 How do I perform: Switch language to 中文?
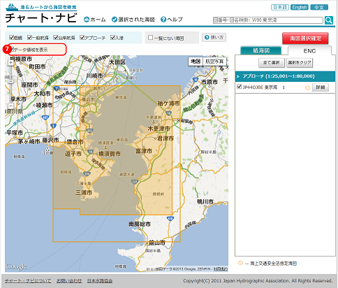(x=319, y=7)
